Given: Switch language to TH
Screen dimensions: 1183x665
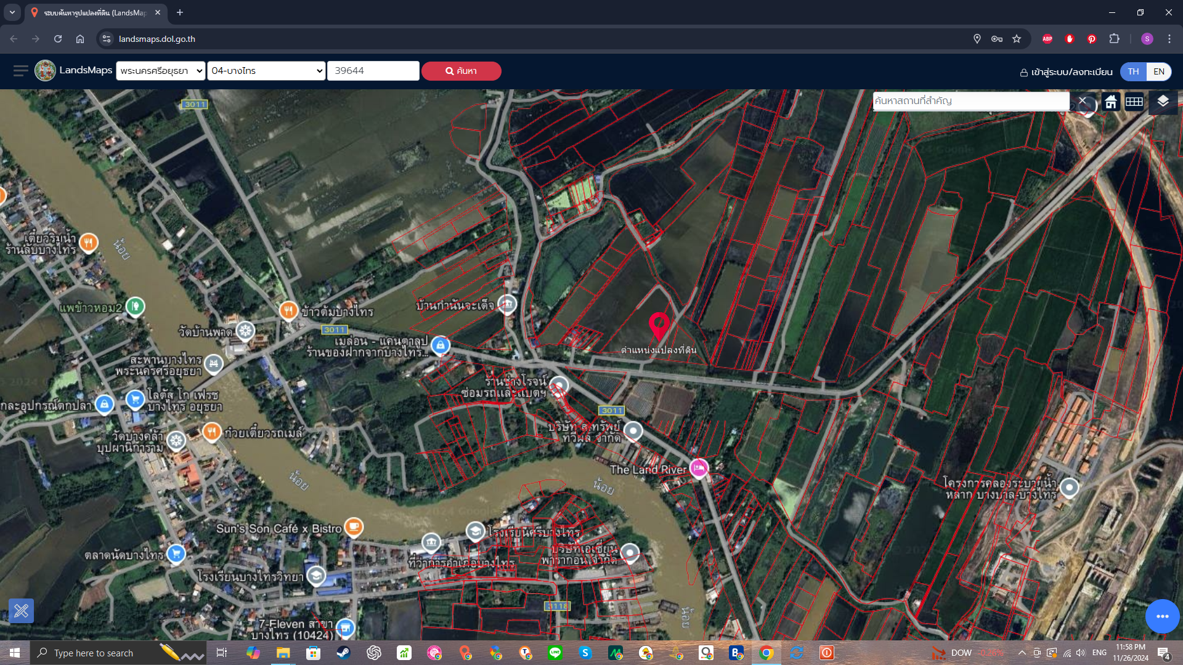Looking at the screenshot, I should click(1133, 71).
